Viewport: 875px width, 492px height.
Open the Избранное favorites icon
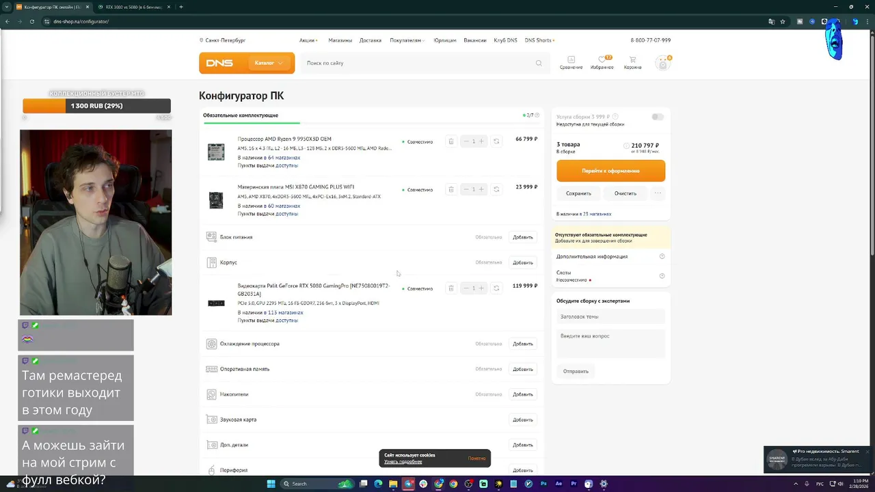point(602,62)
